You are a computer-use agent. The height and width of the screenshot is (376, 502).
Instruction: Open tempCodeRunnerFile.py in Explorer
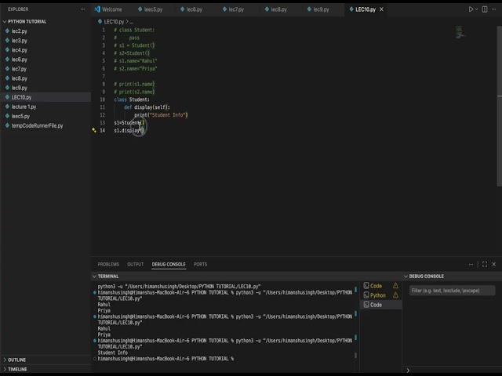tap(37, 125)
